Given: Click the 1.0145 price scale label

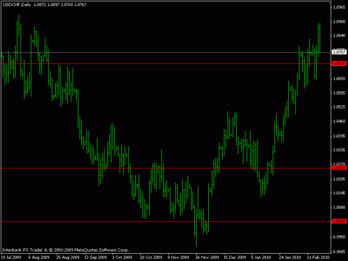Looking at the screenshot, I should pyautogui.click(x=339, y=193).
